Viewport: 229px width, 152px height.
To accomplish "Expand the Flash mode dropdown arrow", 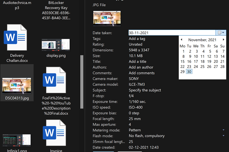I will point(223,136).
